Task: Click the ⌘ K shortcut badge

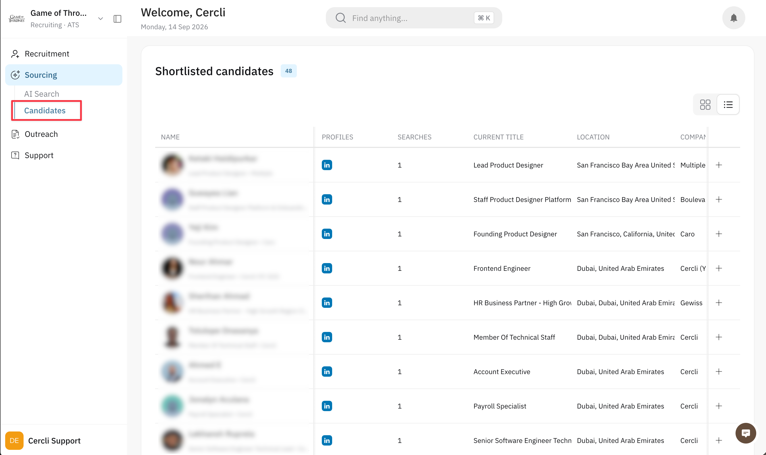Action: 484,18
